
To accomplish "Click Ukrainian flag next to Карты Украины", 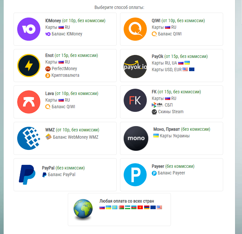I will click(156, 136).
